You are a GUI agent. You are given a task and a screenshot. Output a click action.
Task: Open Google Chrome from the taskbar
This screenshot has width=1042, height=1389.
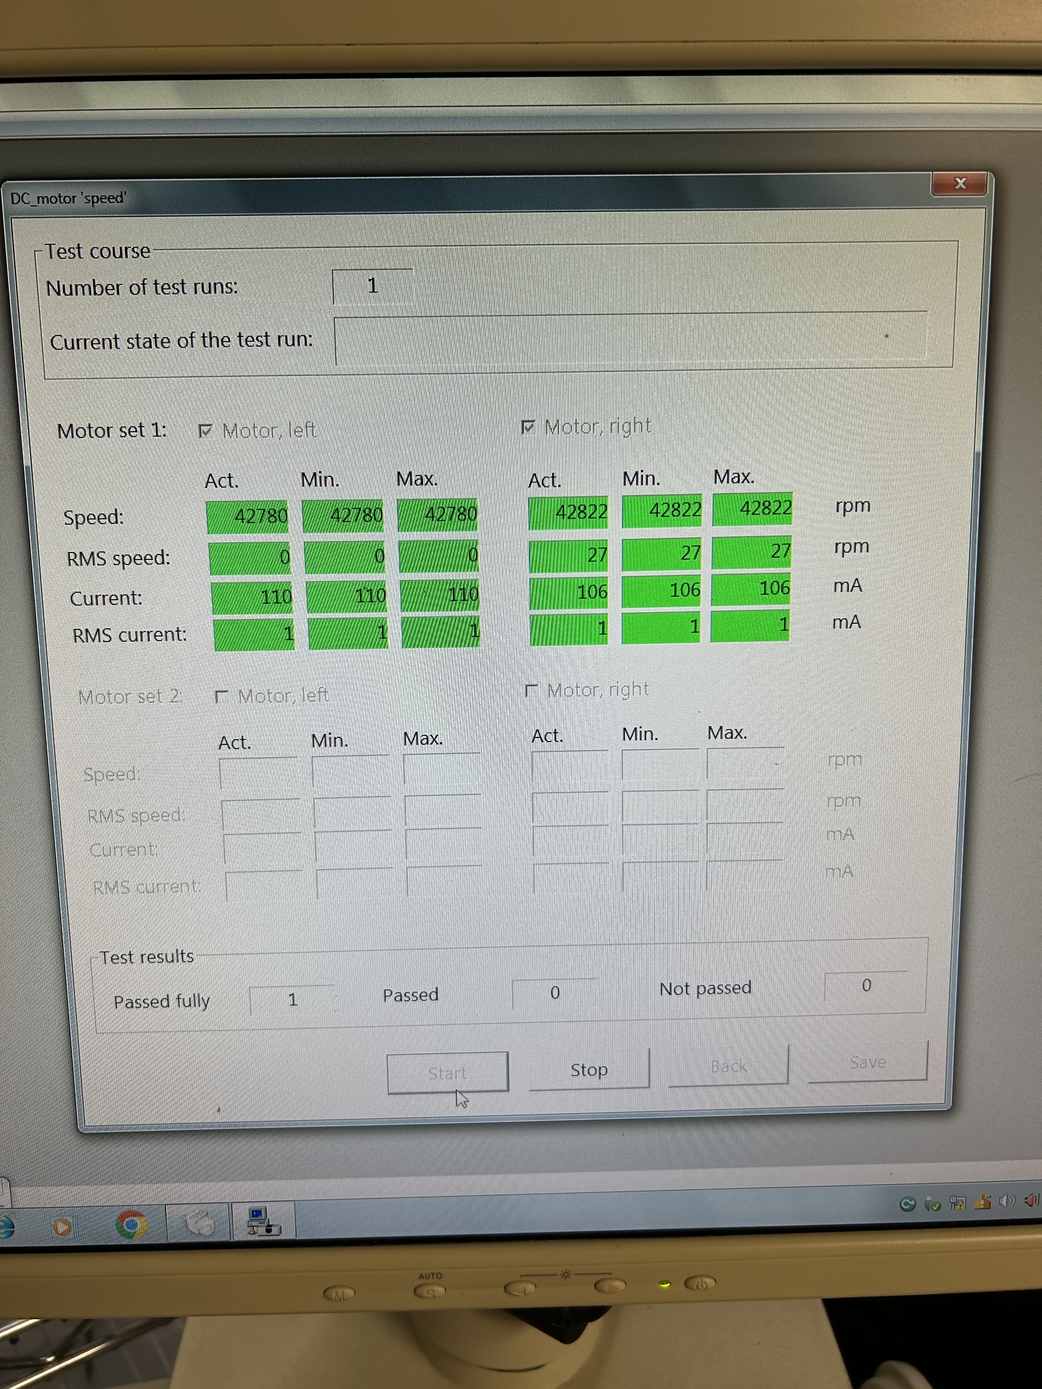[x=131, y=1224]
